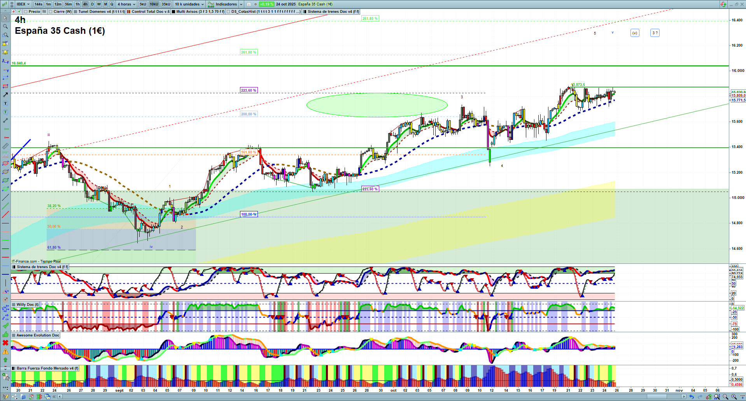
Task: Click the Indicadores button
Action: click(x=223, y=4)
